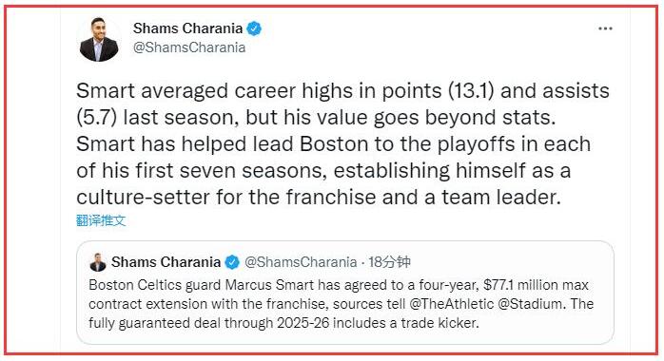Click Shams Charania name in quoted tweet
Screen dimensions: 664x361
pyautogui.click(x=166, y=262)
